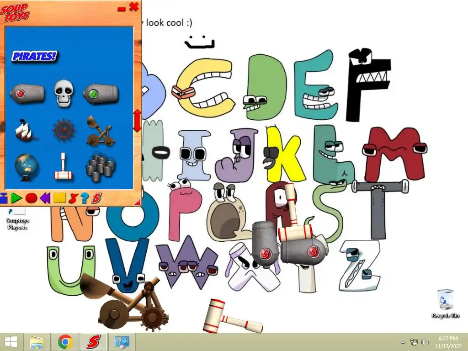Click the blue weight icon in the toolbar
This screenshot has height=351, width=468.
coord(4,198)
